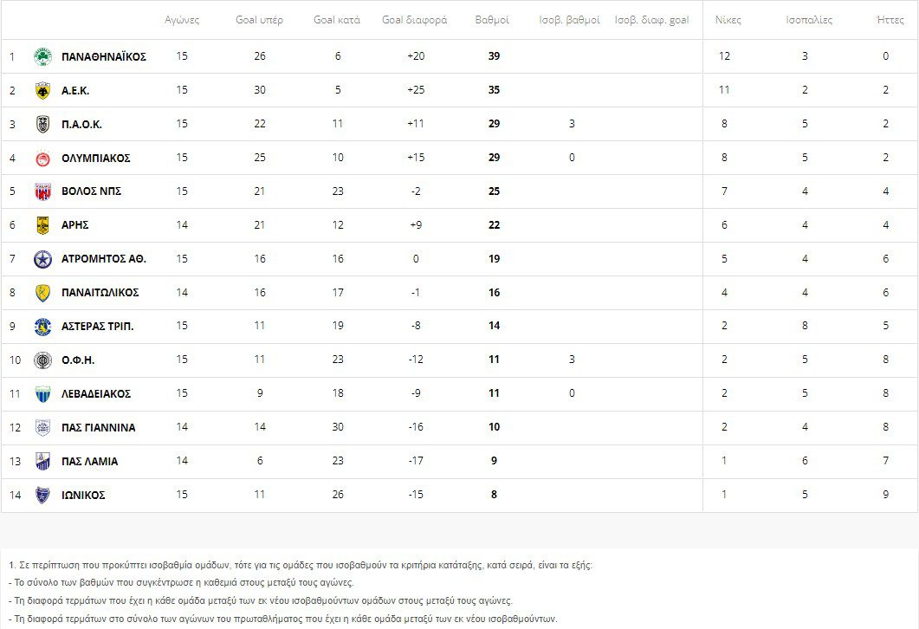Image resolution: width=919 pixels, height=629 pixels.
Task: Click the Panathinaikos green club crest
Action: coord(42,57)
